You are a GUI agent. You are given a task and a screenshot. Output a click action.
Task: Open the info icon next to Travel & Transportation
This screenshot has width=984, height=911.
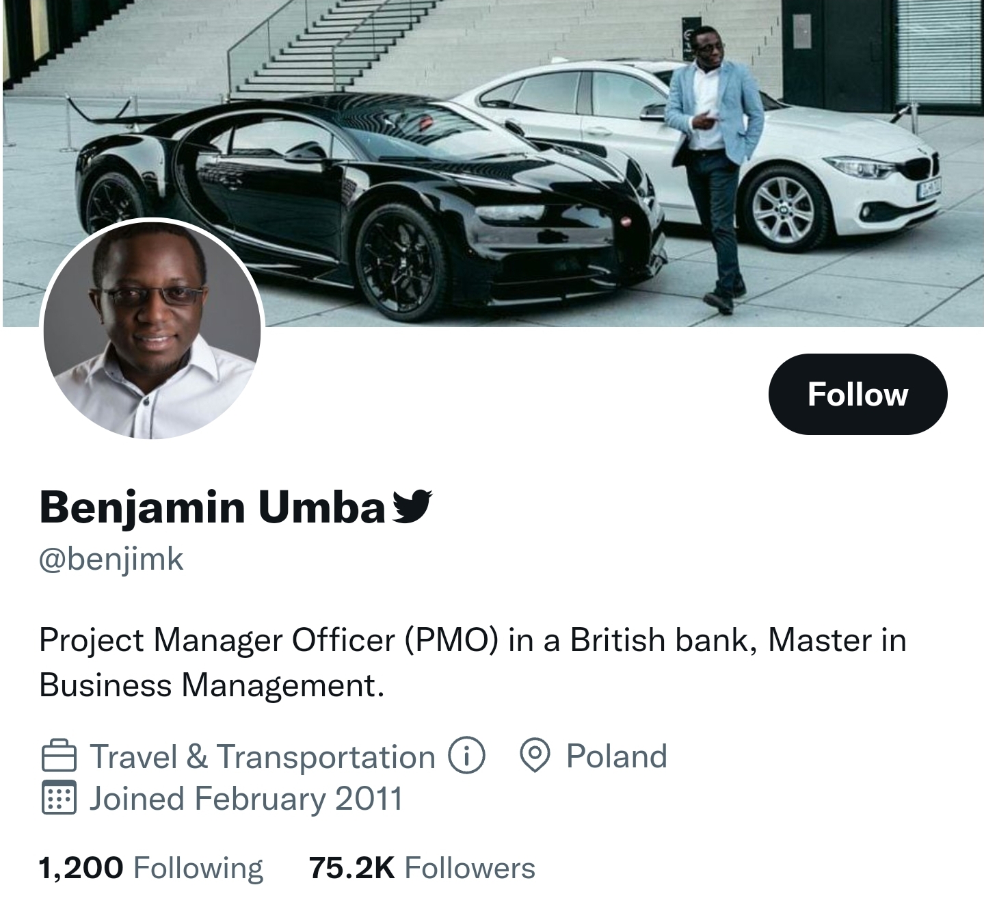[x=466, y=756]
